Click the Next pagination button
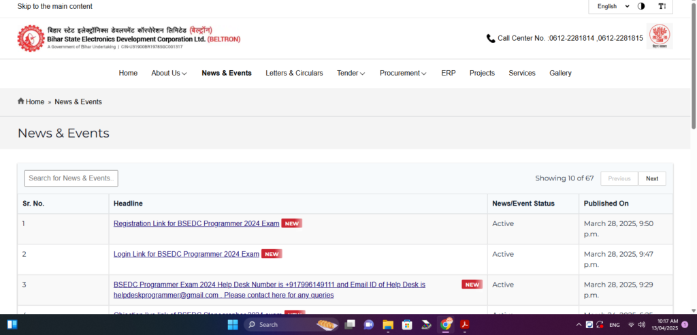This screenshot has width=697, height=335. point(652,178)
